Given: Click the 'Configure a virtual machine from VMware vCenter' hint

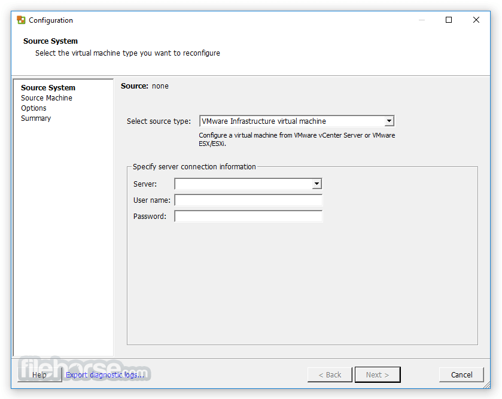Looking at the screenshot, I should pyautogui.click(x=297, y=139).
